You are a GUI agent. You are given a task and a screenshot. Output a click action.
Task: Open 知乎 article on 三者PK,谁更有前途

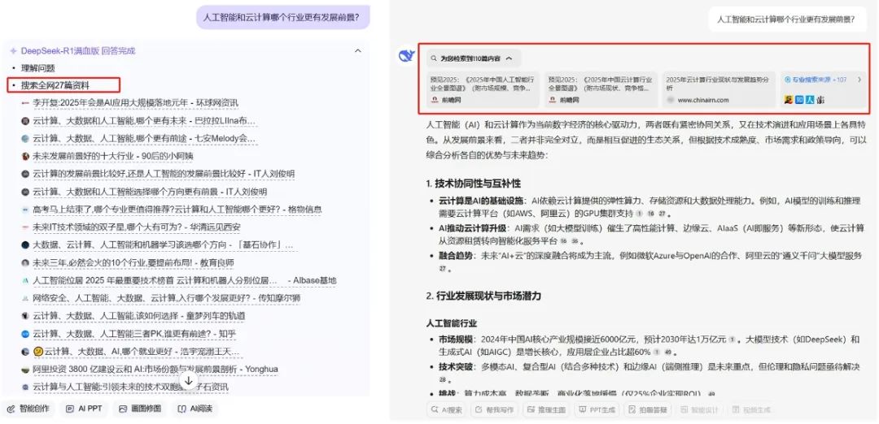tap(134, 334)
